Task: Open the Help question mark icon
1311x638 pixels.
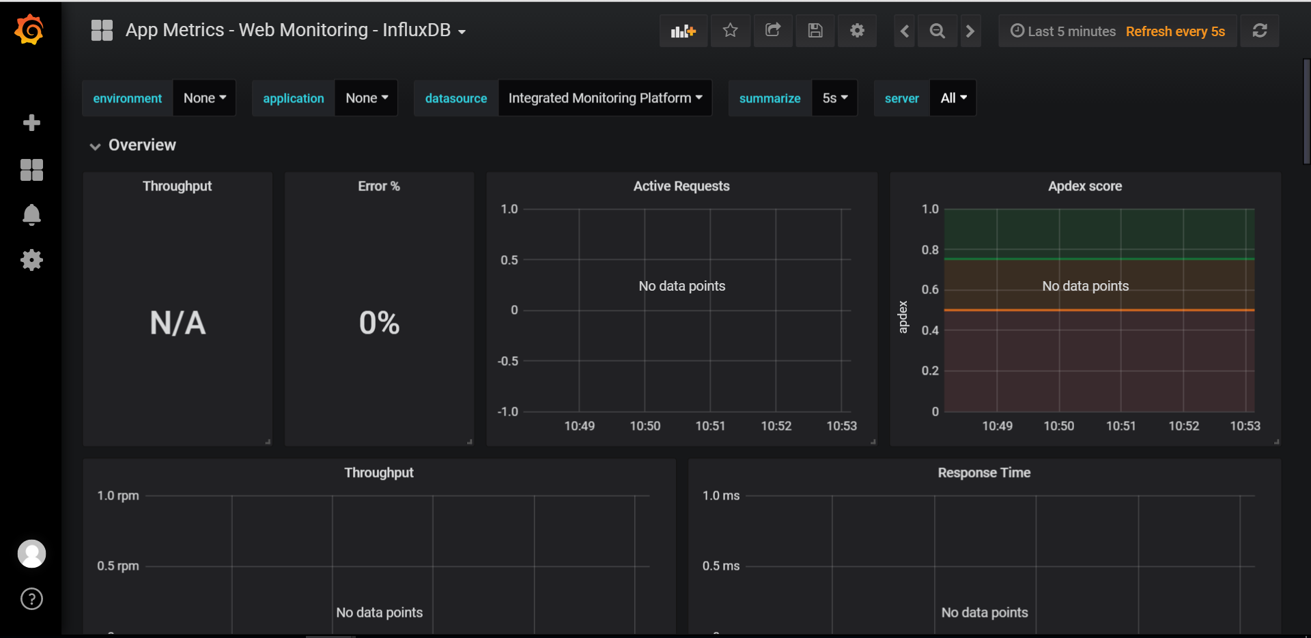Action: [x=31, y=599]
